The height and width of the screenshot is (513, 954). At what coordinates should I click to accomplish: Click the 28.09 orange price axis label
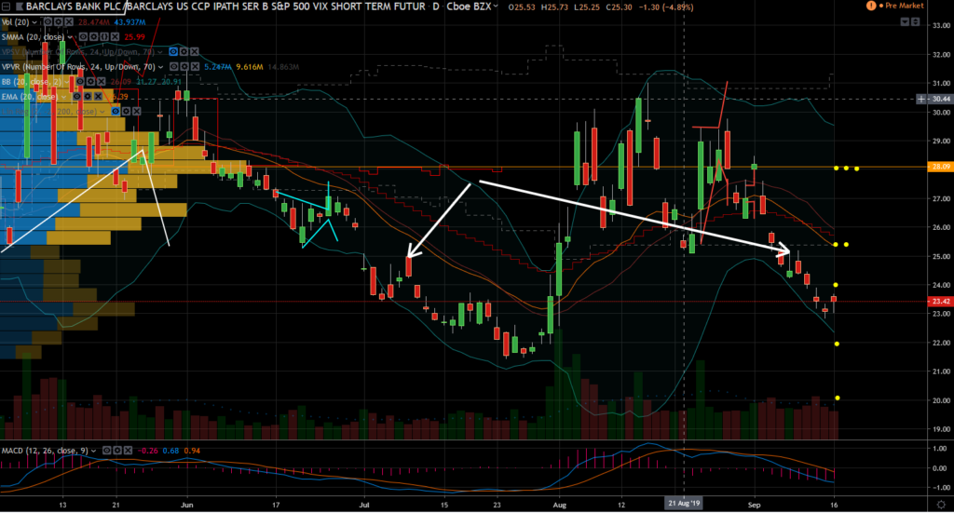(941, 167)
